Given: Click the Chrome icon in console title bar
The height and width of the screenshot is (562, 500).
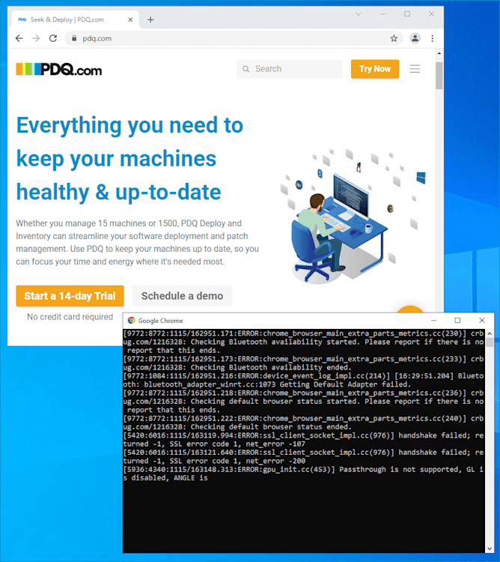Looking at the screenshot, I should [131, 321].
